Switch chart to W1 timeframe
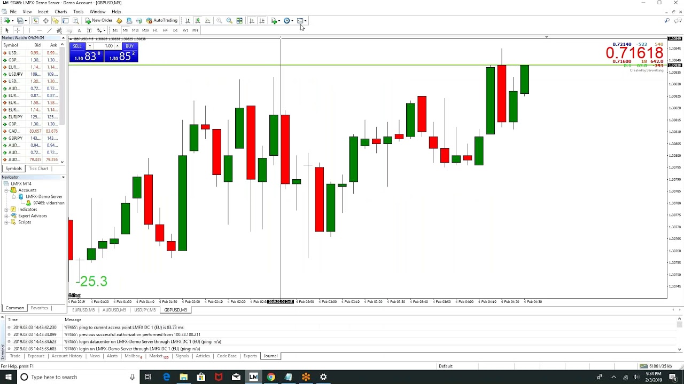The height and width of the screenshot is (384, 684). pos(185,30)
